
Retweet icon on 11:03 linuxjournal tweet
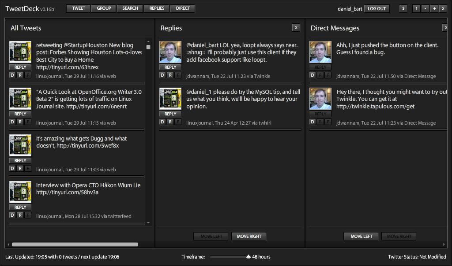click(20, 168)
